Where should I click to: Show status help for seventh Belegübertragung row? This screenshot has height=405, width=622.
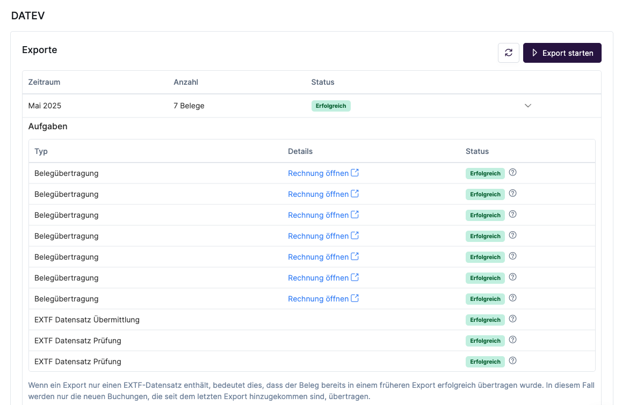(512, 298)
